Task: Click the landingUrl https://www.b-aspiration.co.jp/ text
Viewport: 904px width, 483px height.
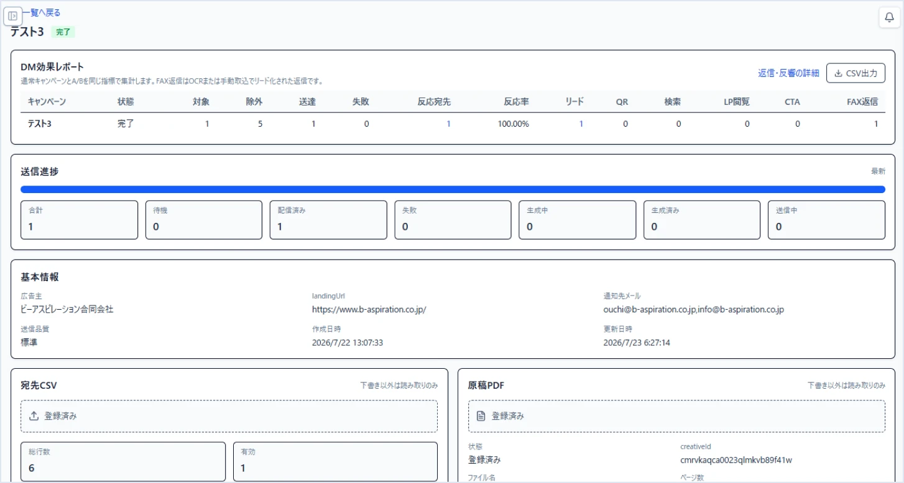Action: (x=369, y=309)
